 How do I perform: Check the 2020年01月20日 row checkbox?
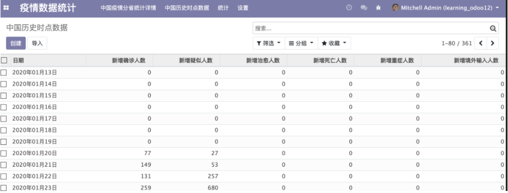pyautogui.click(x=4, y=153)
